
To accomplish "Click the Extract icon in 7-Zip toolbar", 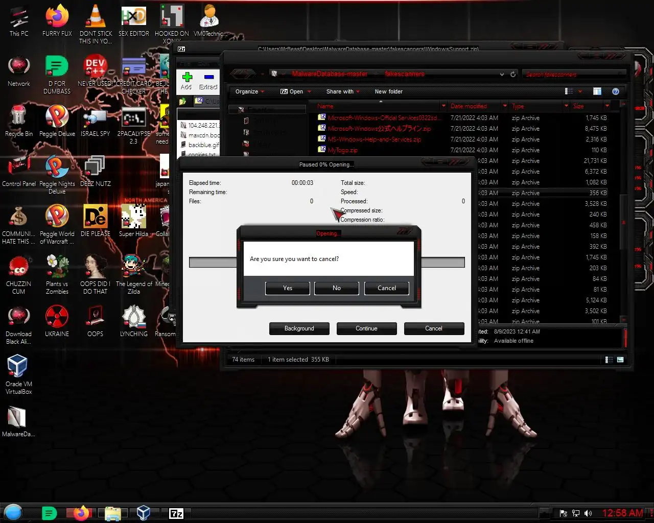I will 208,81.
